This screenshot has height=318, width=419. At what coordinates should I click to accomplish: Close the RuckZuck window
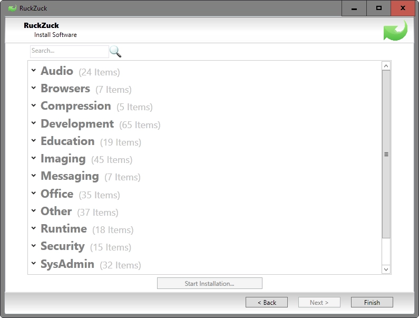(403, 8)
